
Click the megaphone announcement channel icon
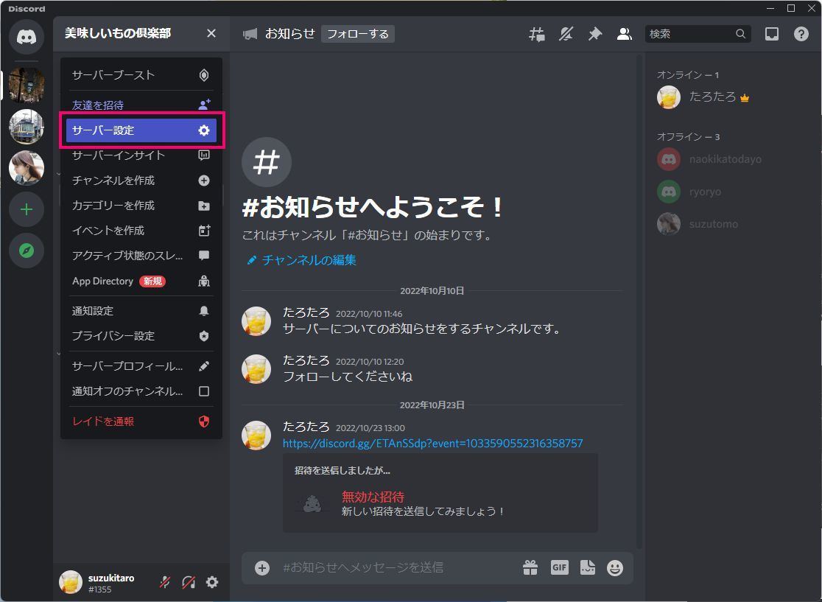click(250, 34)
